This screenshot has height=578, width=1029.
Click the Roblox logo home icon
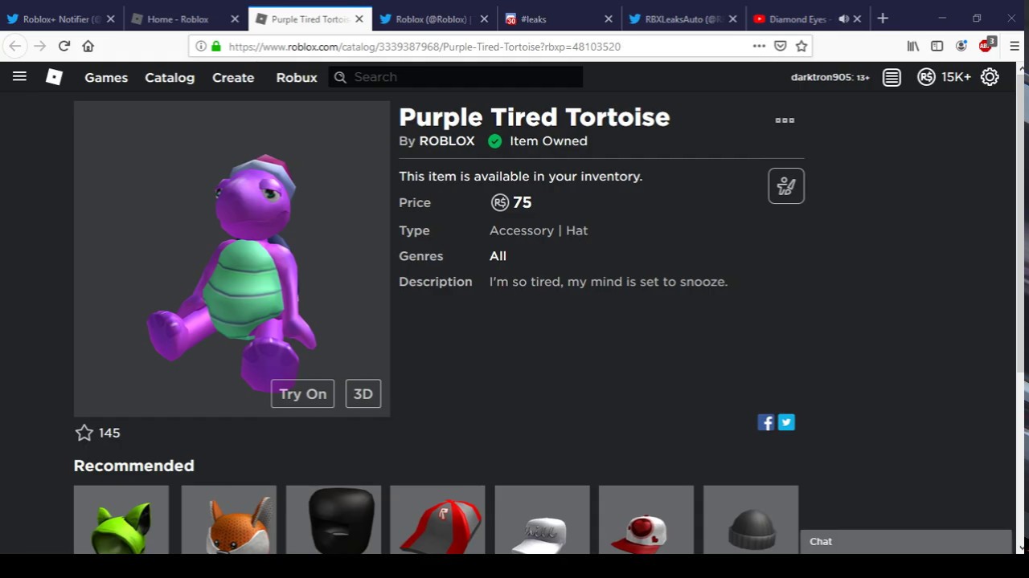[54, 77]
